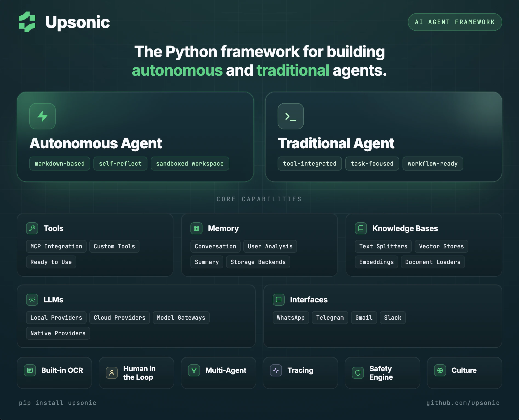519x420 pixels.
Task: Click the Culture label
Action: tap(464, 370)
